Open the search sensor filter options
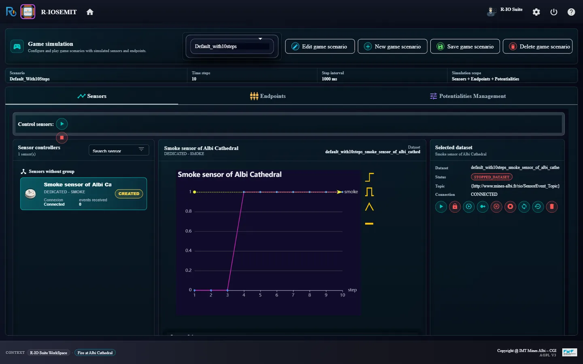583x364 pixels. point(141,150)
